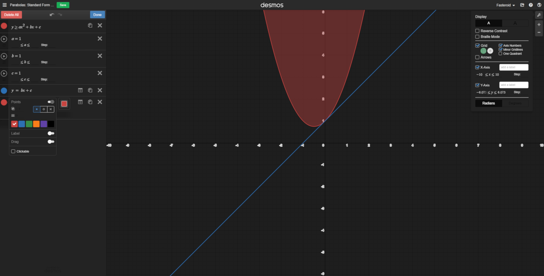Undo the last action
Viewport: 544px width, 276px height.
coord(52,15)
